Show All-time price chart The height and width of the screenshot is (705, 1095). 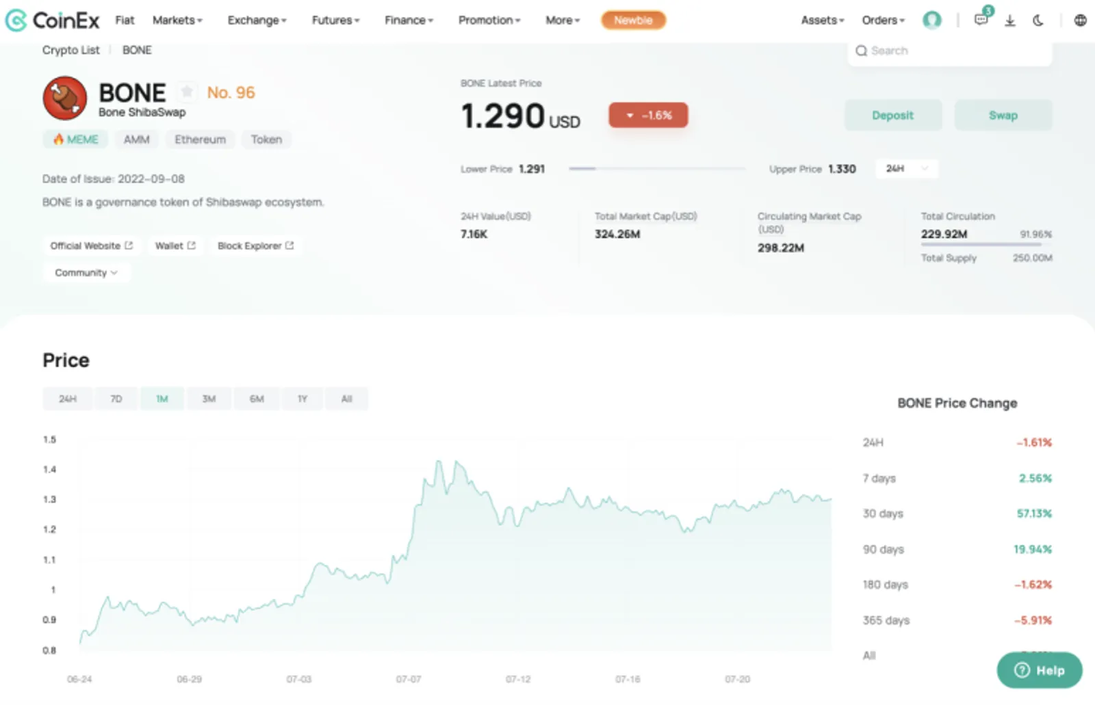pos(347,399)
